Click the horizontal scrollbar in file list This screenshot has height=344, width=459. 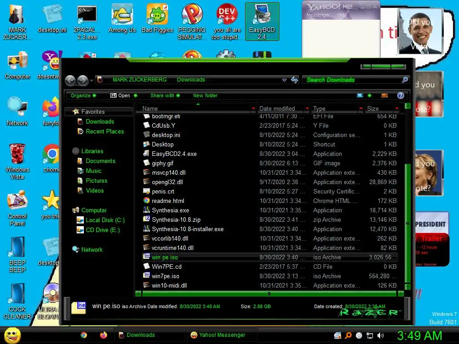[x=269, y=293]
